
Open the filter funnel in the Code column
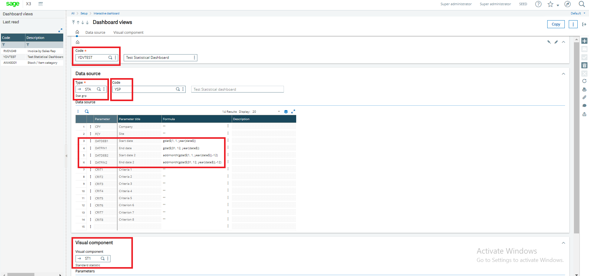(4, 45)
